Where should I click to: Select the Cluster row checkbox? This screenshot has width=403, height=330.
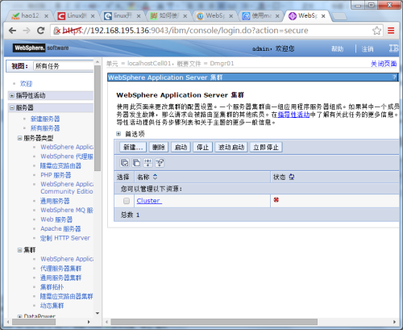coord(127,201)
